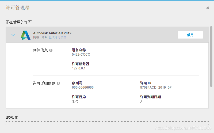Open the 更改许可类型 link
This screenshot has height=133, width=214.
(x=58, y=38)
